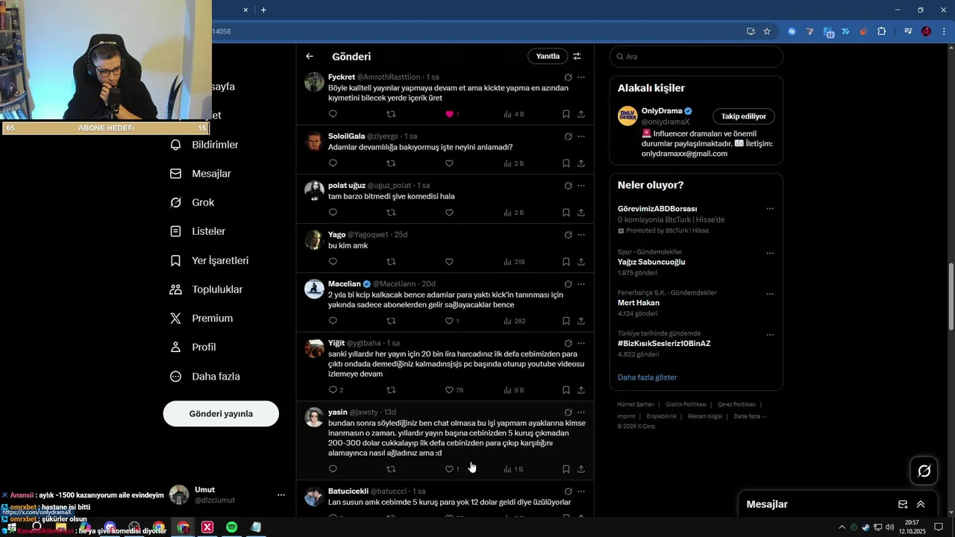Image resolution: width=955 pixels, height=537 pixels.
Task: Open Topluluklar in sidebar
Action: click(x=207, y=289)
